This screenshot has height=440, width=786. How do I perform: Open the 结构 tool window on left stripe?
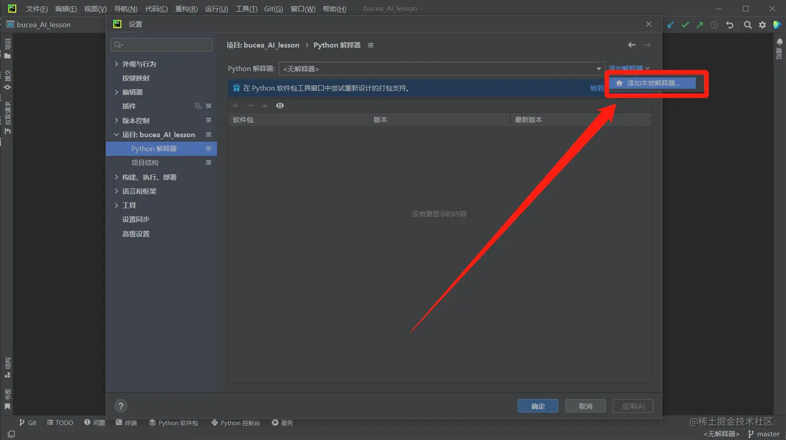tap(7, 368)
